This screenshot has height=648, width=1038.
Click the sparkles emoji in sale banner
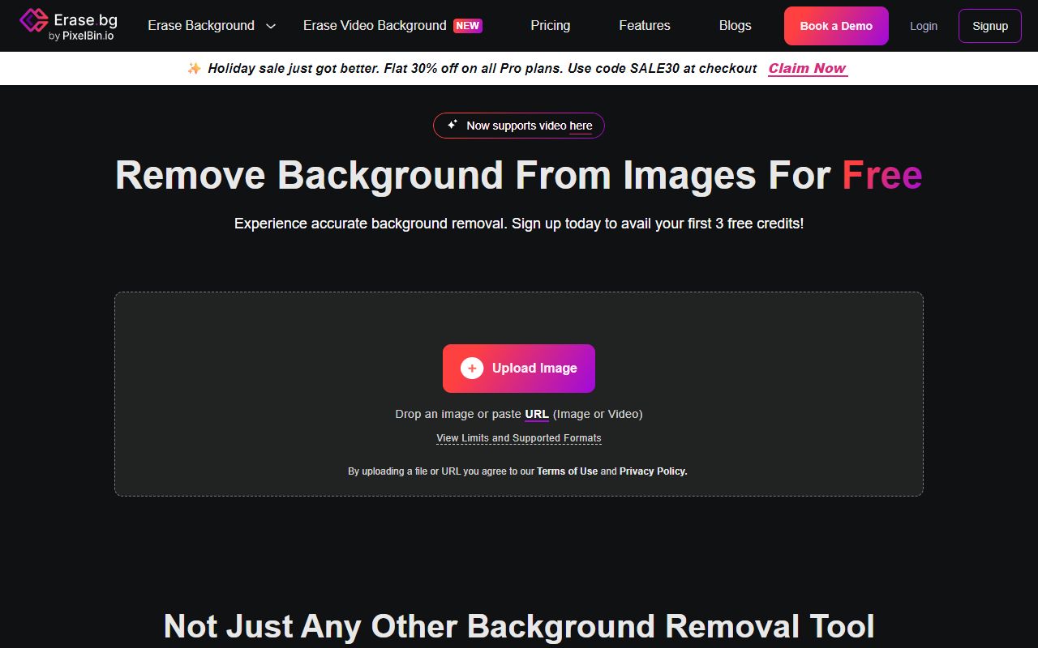[195, 69]
